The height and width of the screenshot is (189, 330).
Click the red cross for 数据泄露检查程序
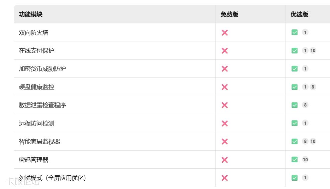click(225, 105)
